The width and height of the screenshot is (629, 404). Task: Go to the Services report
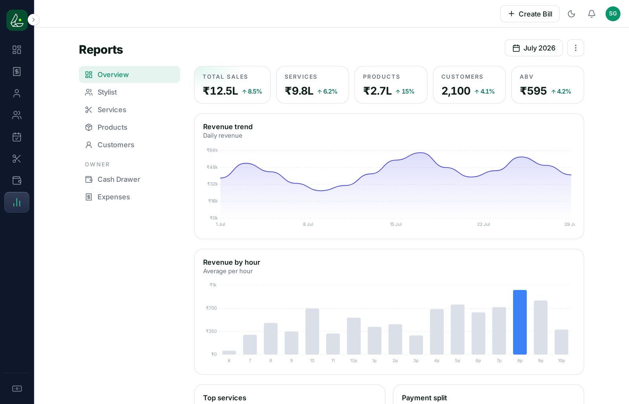[129, 110]
